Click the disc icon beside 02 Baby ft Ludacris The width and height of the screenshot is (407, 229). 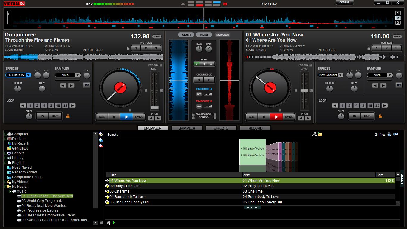click(x=107, y=186)
